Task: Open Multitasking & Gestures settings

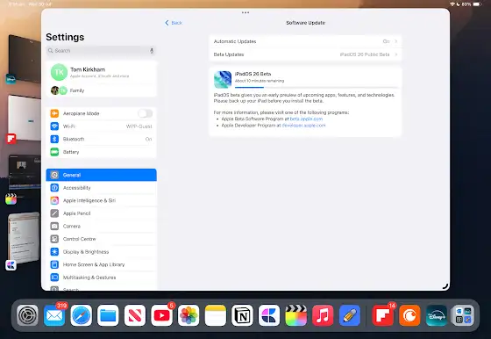Action: pyautogui.click(x=101, y=278)
